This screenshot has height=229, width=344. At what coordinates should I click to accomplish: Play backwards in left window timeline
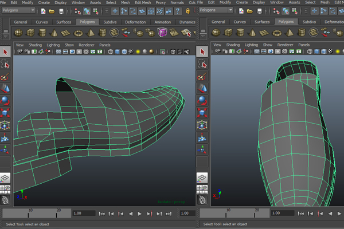pyautogui.click(x=131, y=214)
